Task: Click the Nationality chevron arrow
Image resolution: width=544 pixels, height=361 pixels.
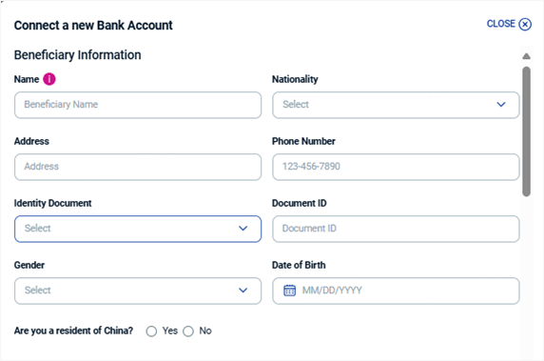Action: pos(501,105)
